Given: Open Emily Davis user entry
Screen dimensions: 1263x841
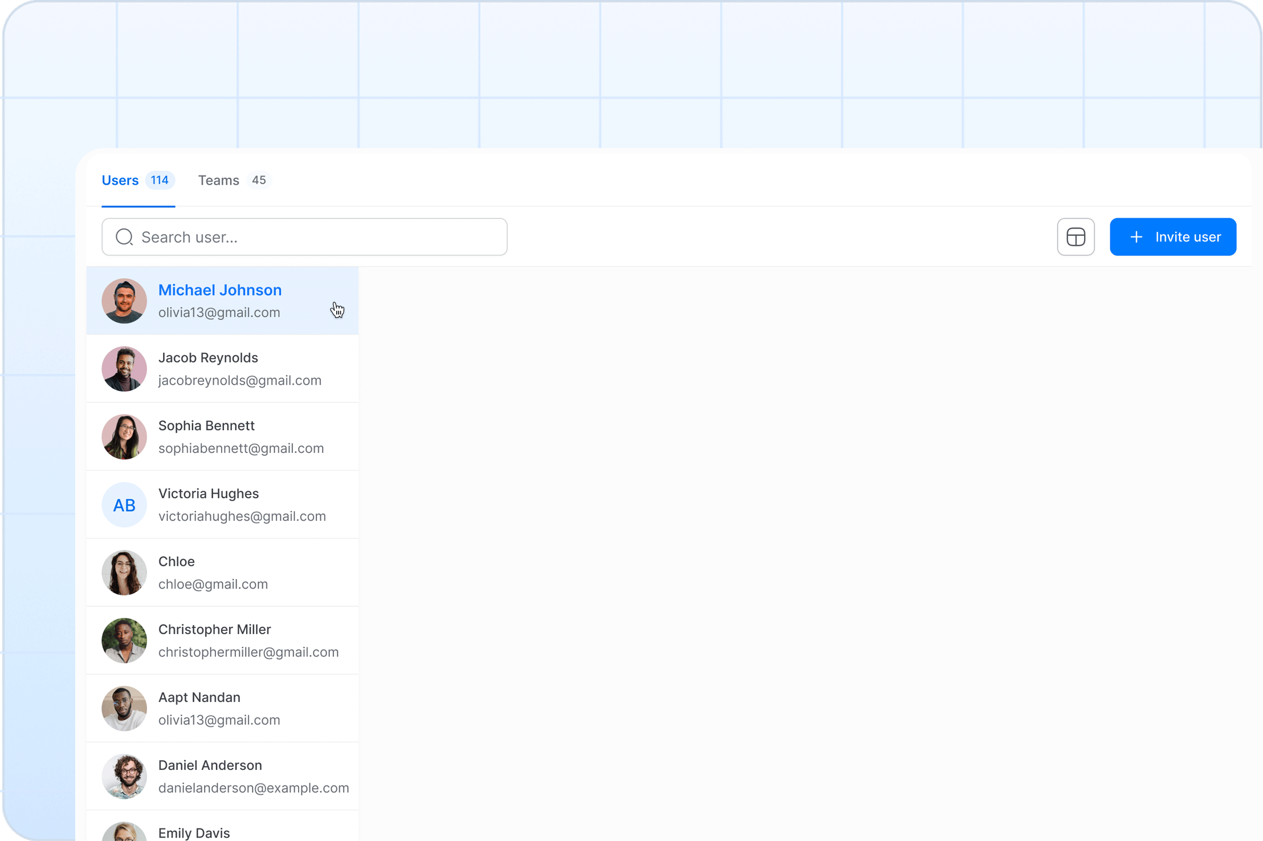Looking at the screenshot, I should point(223,826).
